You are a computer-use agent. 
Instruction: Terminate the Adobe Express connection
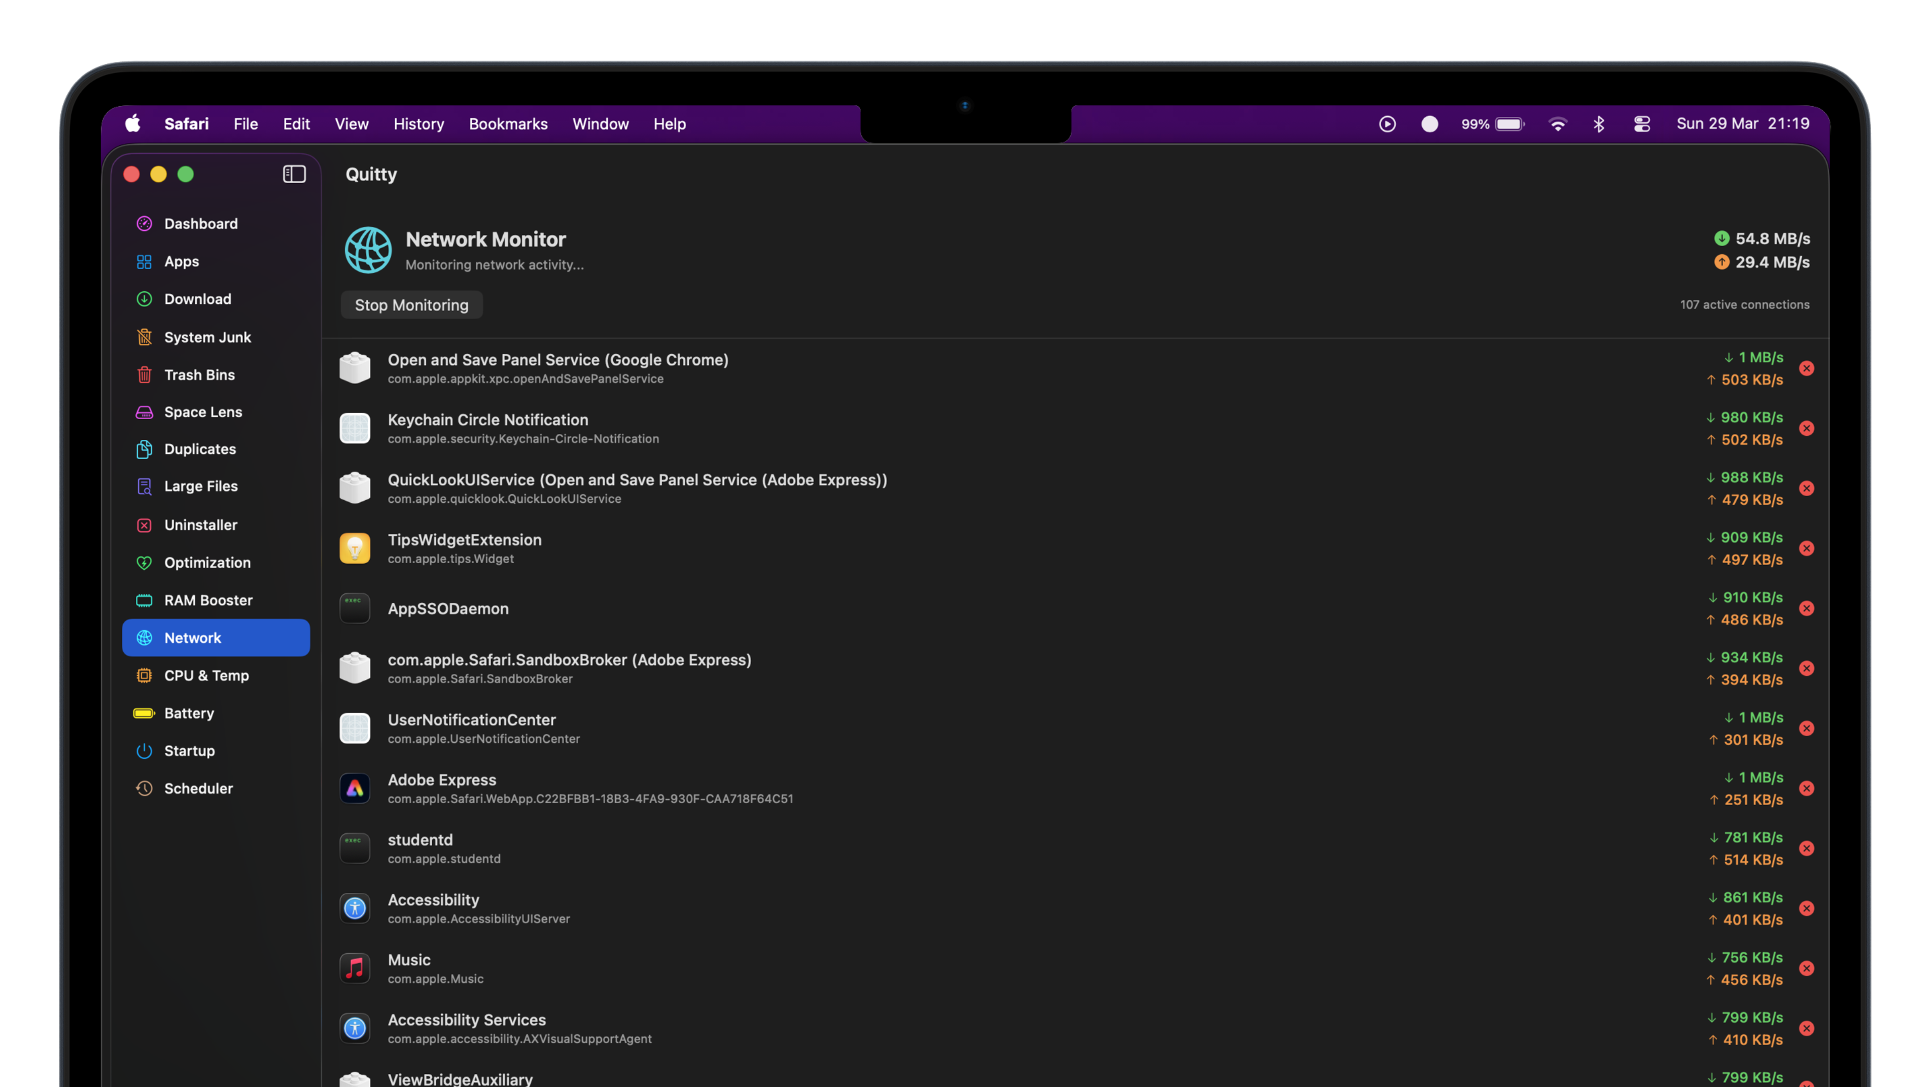(x=1807, y=789)
